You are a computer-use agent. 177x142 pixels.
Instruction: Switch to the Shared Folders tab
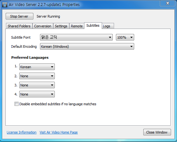click(x=19, y=26)
